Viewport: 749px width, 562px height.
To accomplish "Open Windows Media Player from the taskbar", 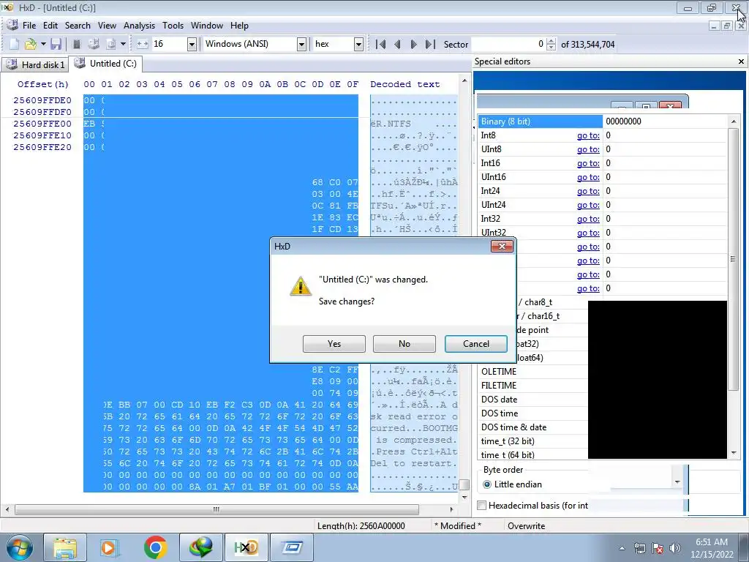I will (109, 547).
